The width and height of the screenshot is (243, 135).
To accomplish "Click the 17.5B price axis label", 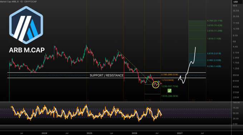I will click(x=236, y=23).
